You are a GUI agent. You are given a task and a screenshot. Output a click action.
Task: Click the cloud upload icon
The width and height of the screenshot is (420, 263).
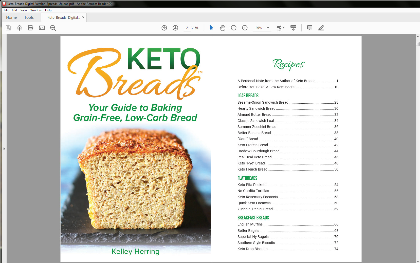click(20, 28)
